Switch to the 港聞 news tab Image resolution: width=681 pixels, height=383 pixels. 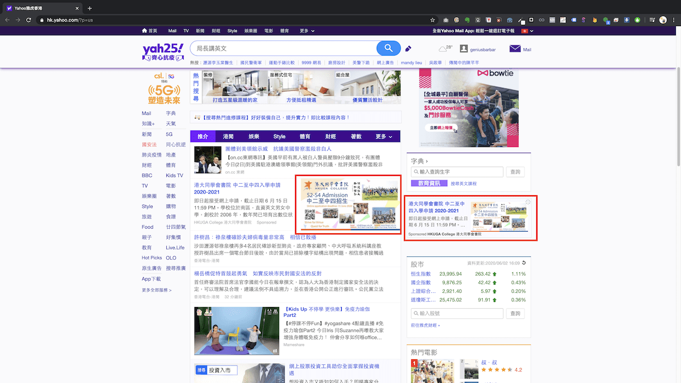pos(228,137)
